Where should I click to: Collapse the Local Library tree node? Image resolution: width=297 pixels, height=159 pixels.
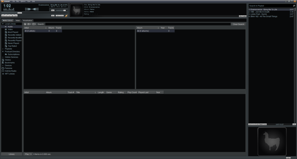click(3, 24)
